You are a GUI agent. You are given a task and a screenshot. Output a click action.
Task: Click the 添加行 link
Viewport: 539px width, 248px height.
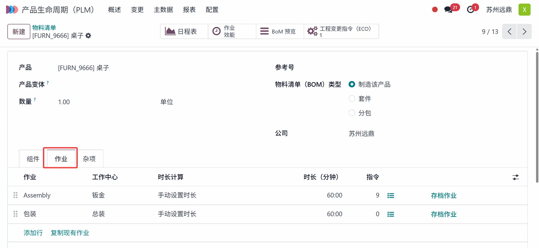click(33, 233)
